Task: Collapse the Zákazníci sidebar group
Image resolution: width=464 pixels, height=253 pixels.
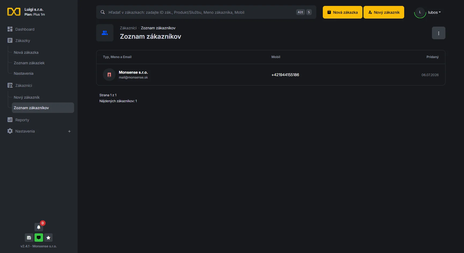Action: pos(23,85)
